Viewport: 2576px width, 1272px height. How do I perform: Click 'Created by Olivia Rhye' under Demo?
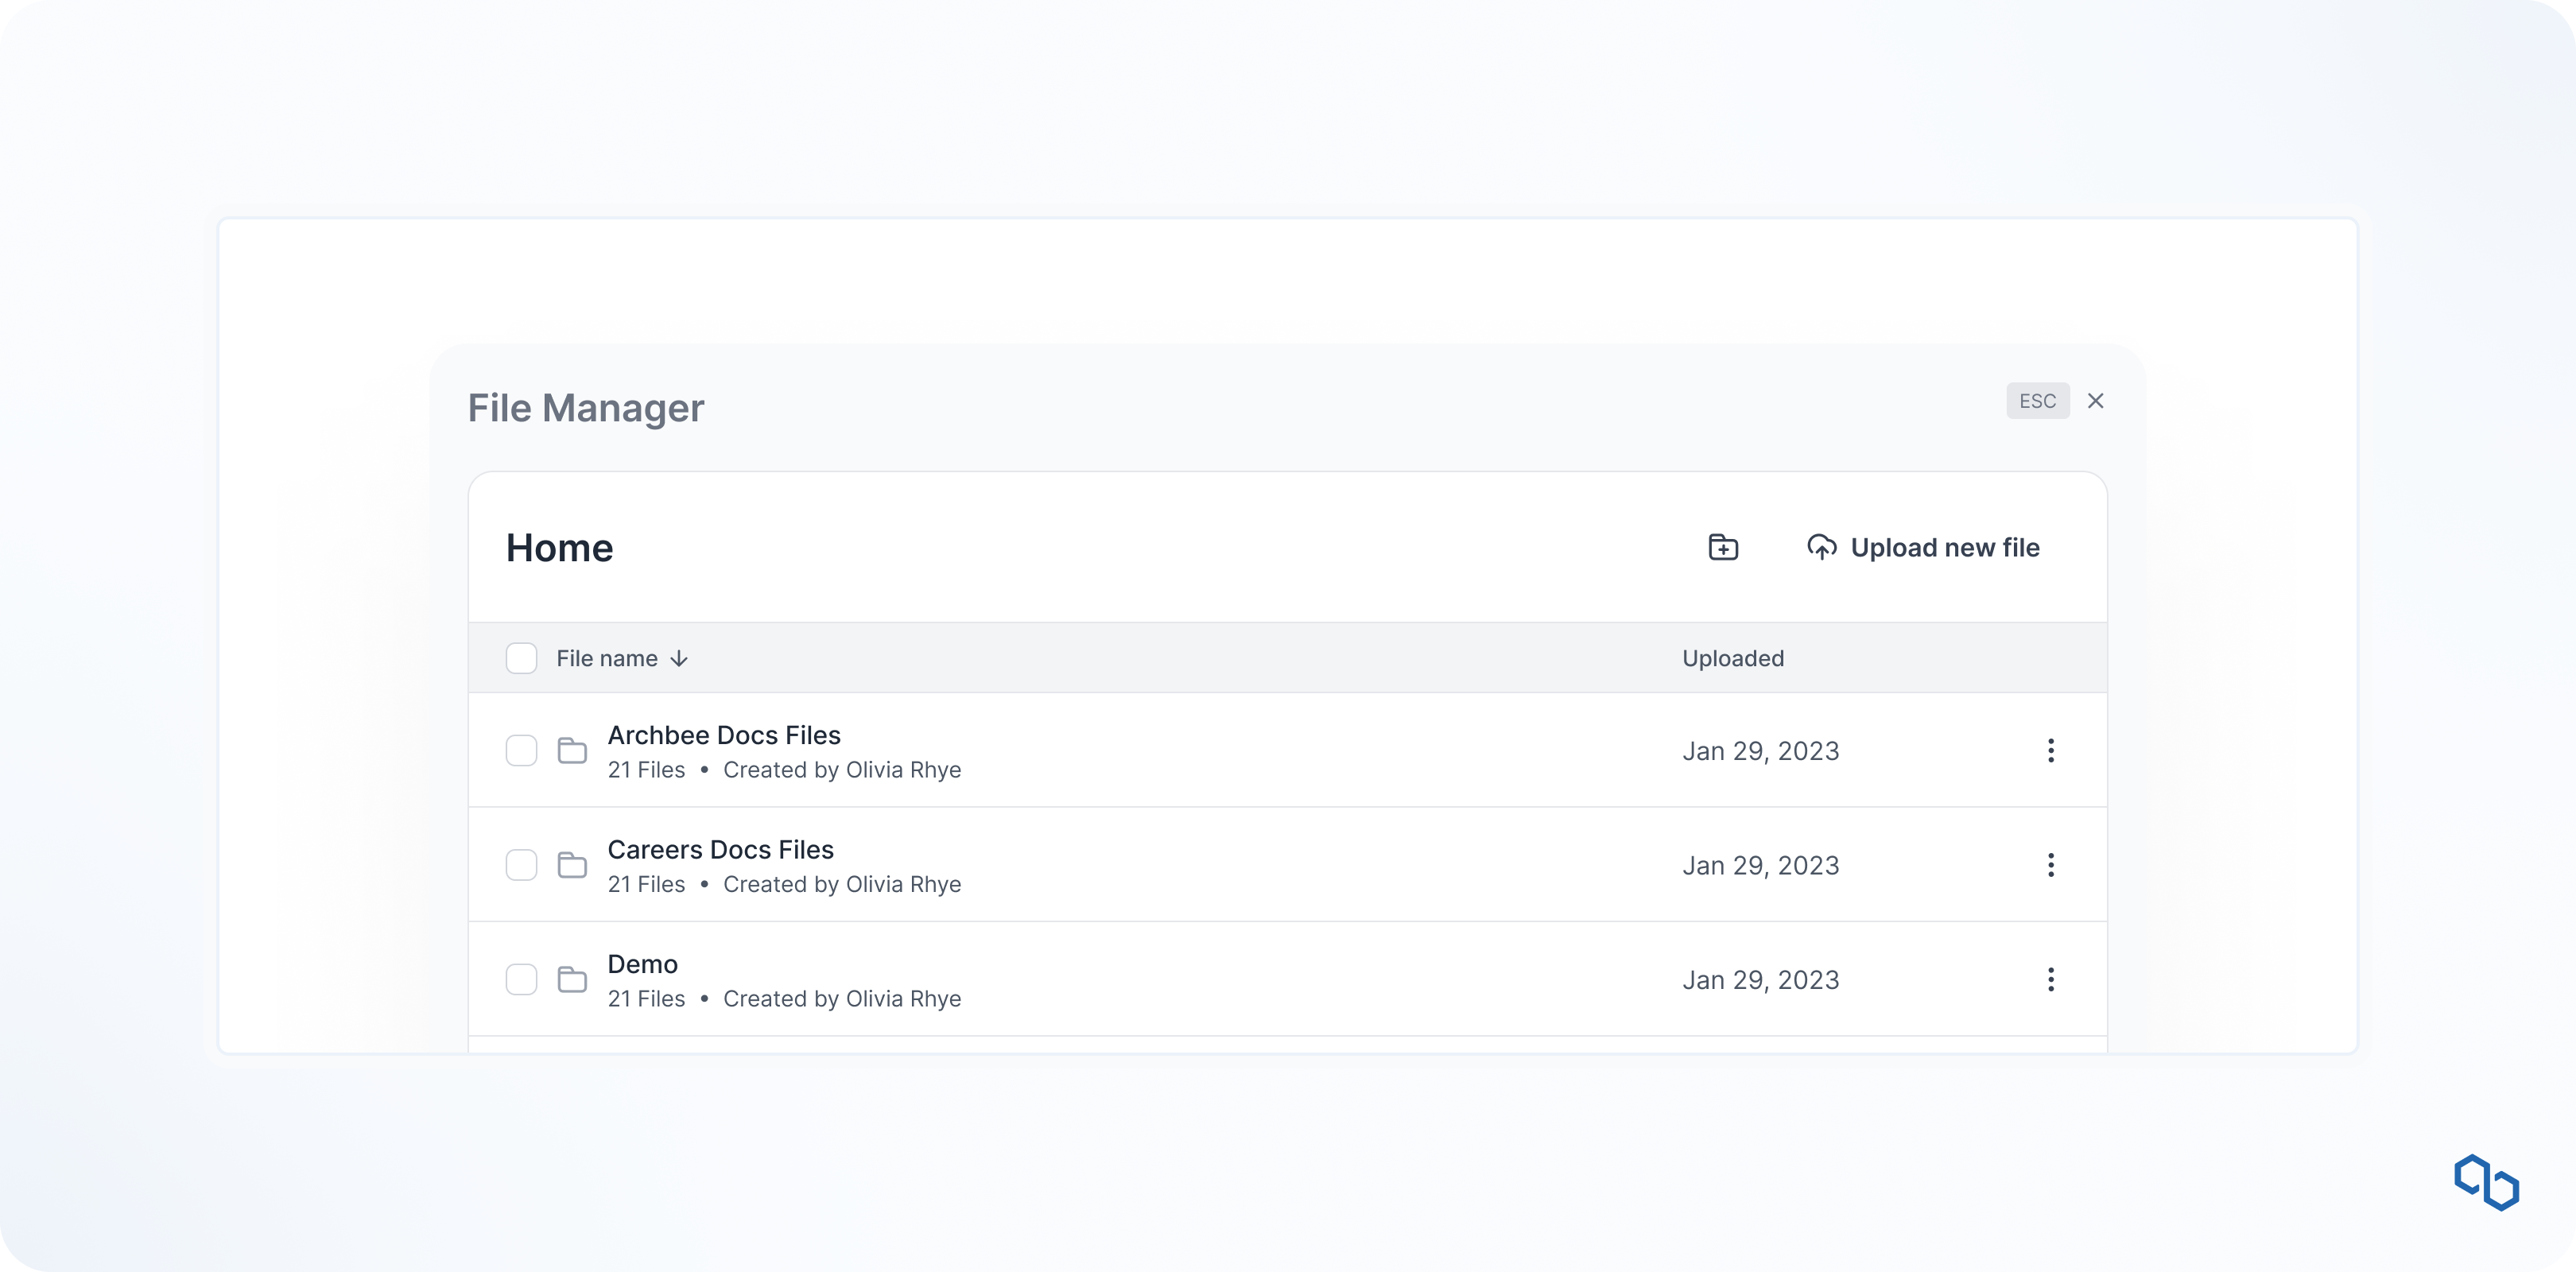pyautogui.click(x=842, y=999)
